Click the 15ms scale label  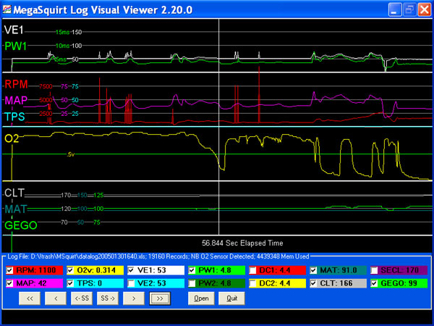pyautogui.click(x=62, y=32)
